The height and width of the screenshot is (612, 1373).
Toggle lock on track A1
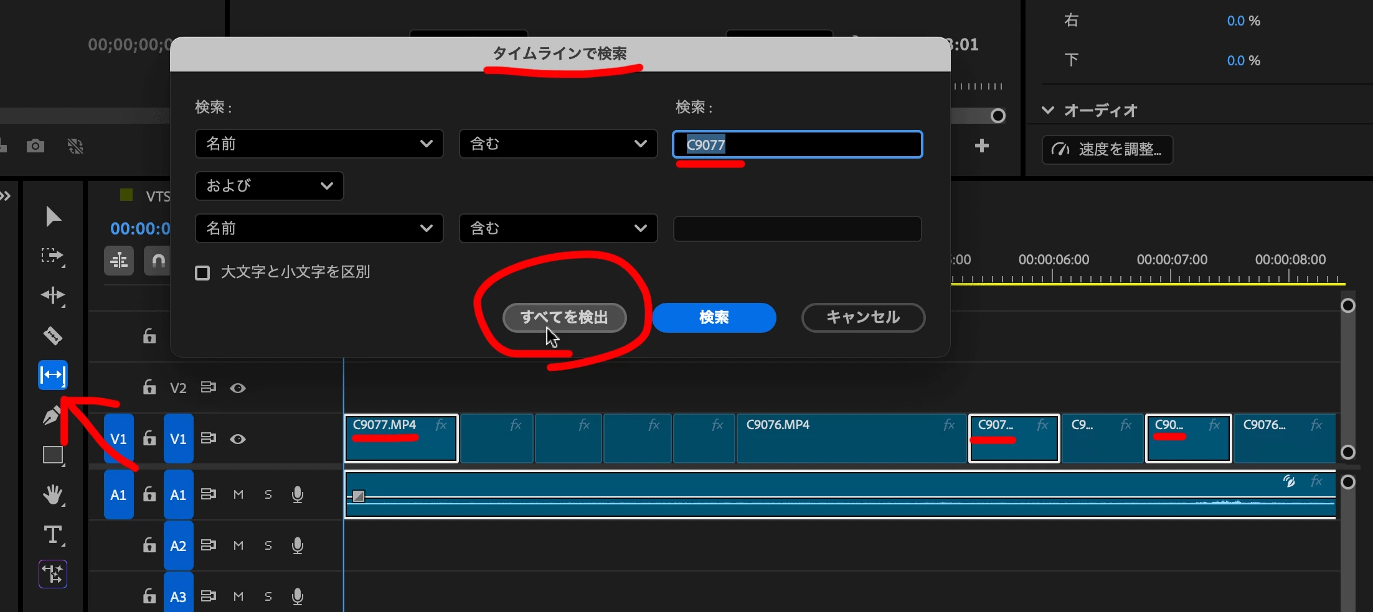point(149,494)
